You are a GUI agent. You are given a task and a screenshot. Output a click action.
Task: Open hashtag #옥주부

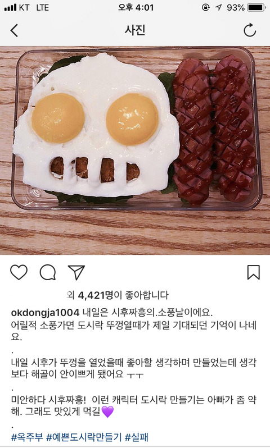[x=27, y=437]
